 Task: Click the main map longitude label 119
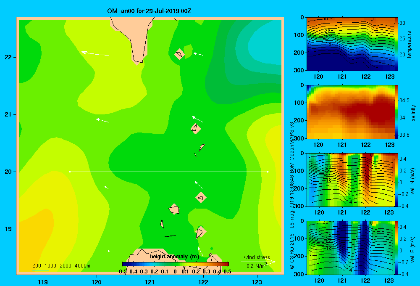point(43,282)
